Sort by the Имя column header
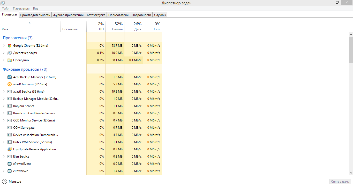The image size is (353, 188). [x=30, y=27]
